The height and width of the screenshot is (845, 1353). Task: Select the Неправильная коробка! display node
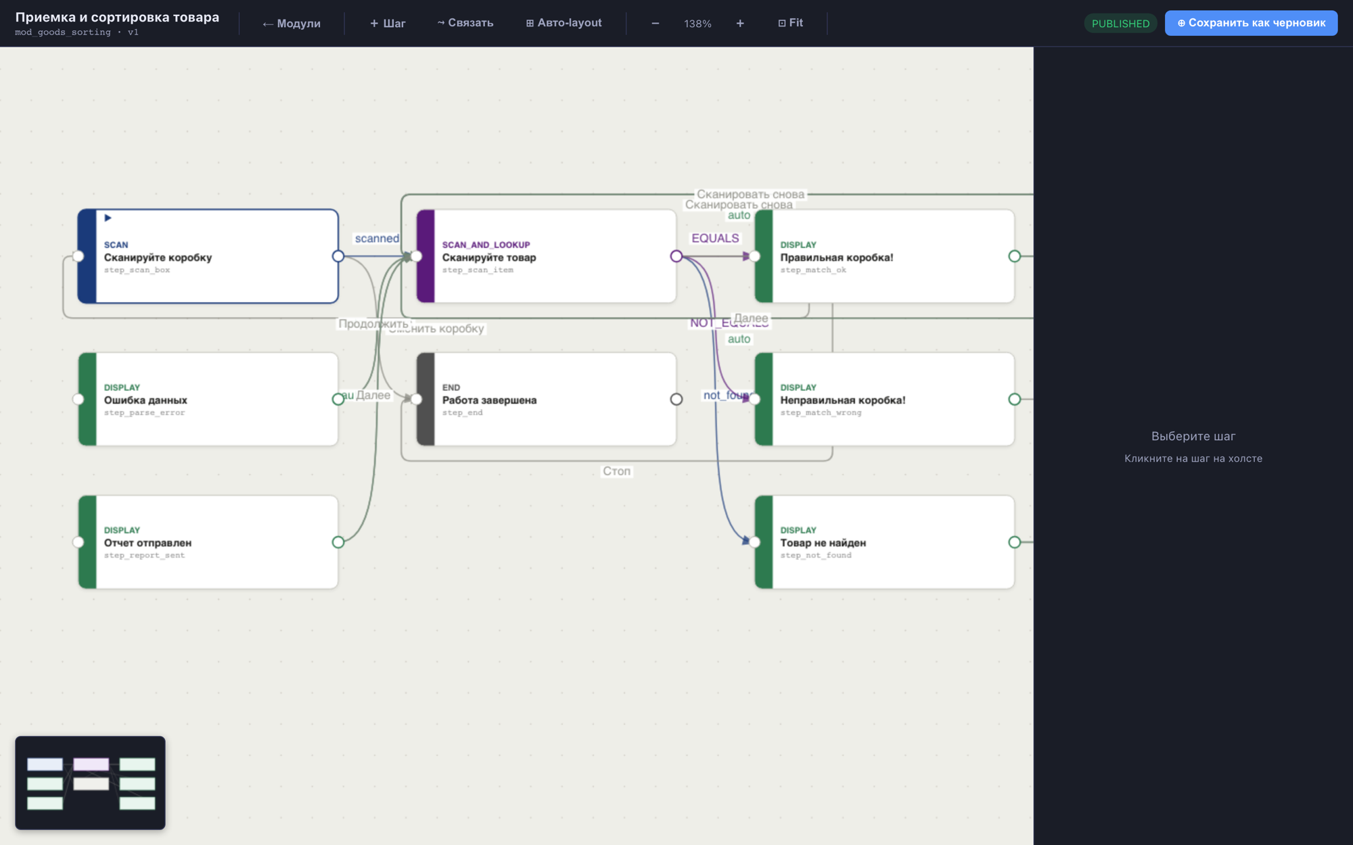885,399
